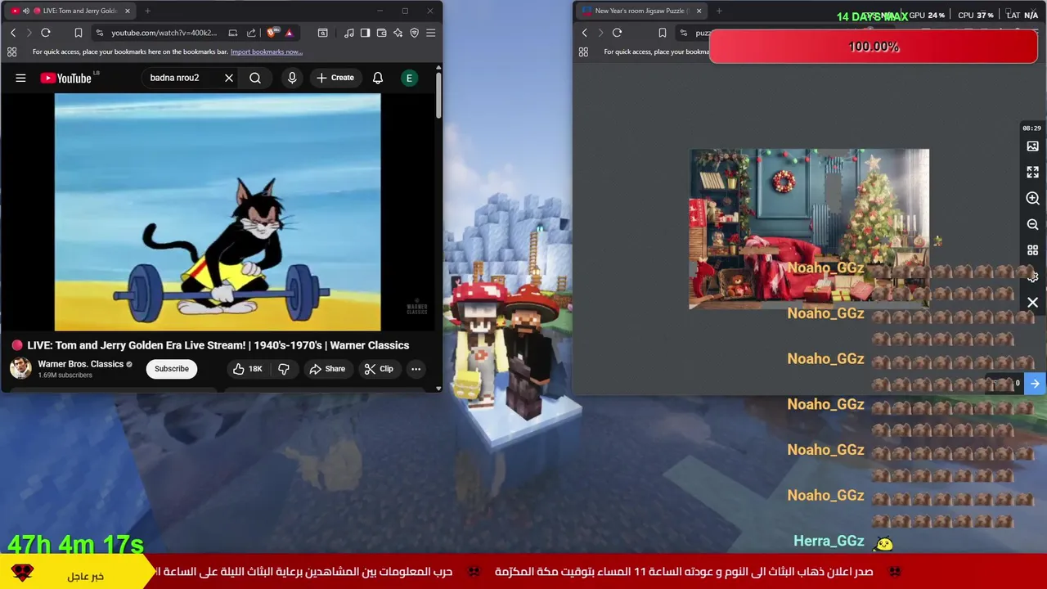Open Brave playlist music note icon
The width and height of the screenshot is (1047, 589).
tap(349, 33)
